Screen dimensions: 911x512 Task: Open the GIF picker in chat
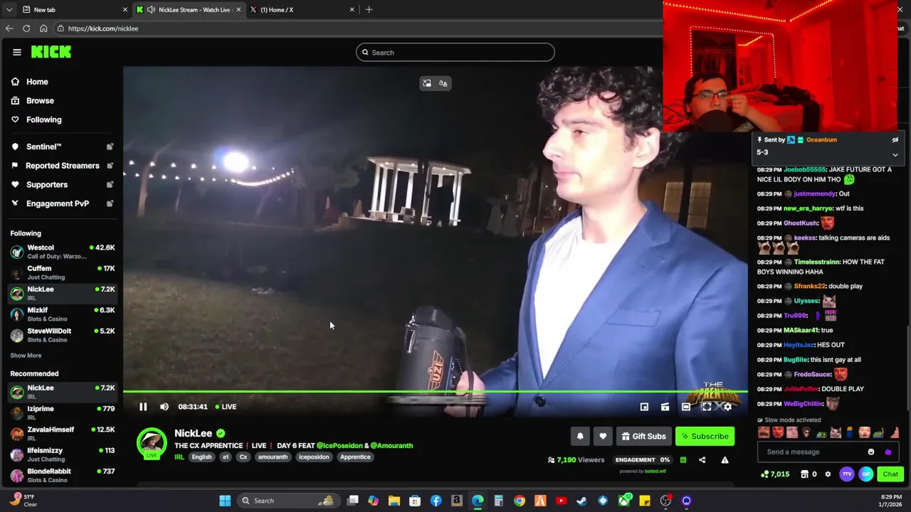(x=866, y=474)
